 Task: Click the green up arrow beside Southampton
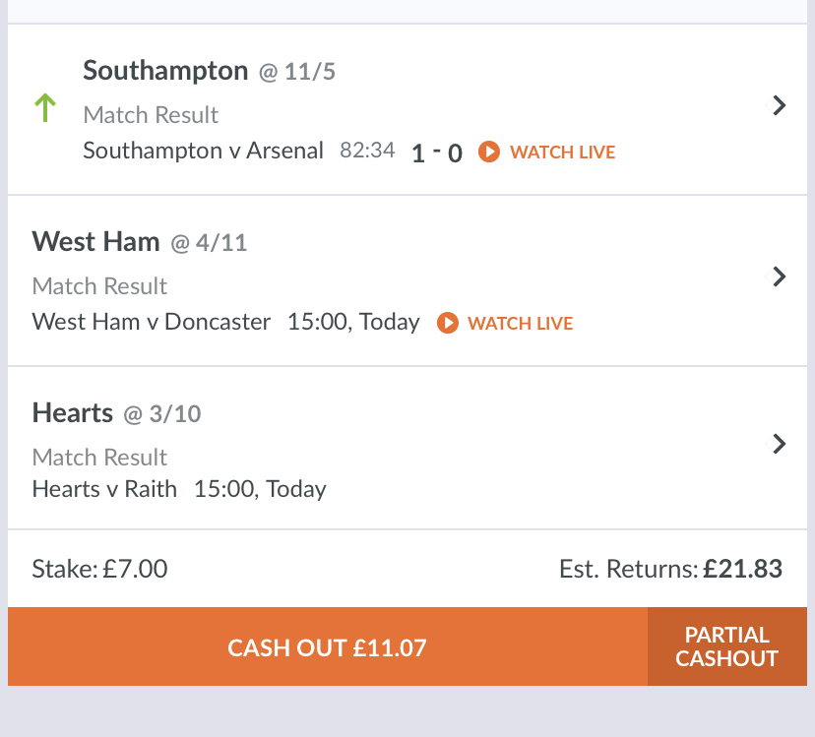pyautogui.click(x=45, y=107)
